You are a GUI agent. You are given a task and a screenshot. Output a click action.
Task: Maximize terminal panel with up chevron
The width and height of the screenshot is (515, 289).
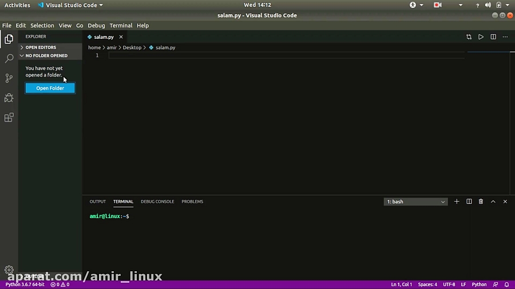point(493,202)
